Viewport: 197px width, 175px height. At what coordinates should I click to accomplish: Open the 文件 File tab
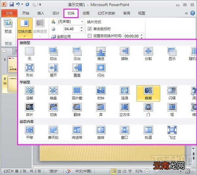pyautogui.click(x=9, y=13)
